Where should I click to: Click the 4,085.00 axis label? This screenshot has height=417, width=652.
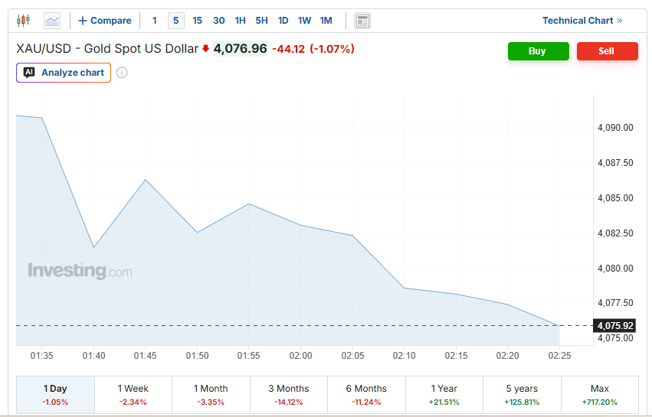tap(615, 198)
